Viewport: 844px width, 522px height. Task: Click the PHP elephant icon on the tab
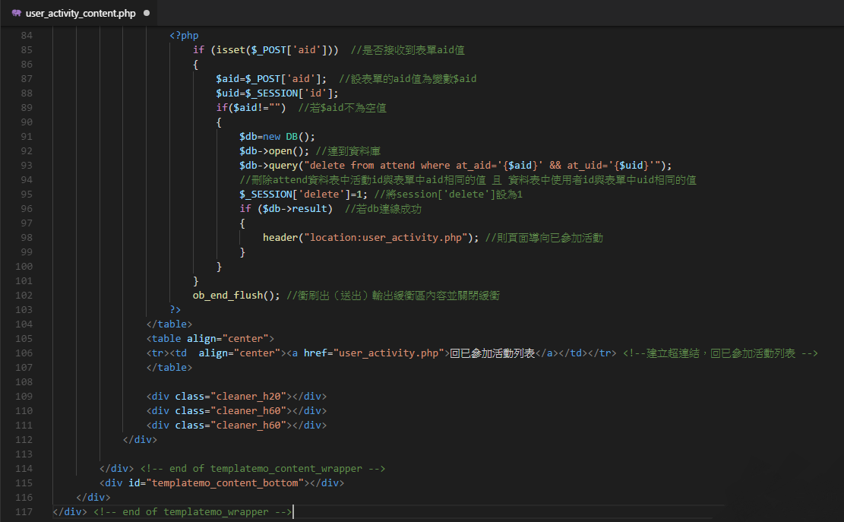point(16,13)
